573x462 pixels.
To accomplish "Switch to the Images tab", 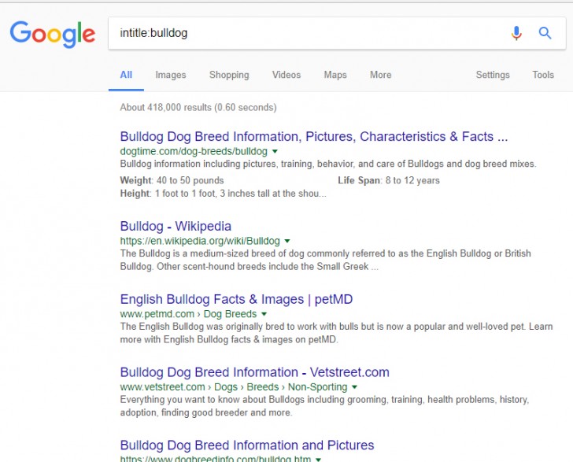I will click(x=171, y=75).
